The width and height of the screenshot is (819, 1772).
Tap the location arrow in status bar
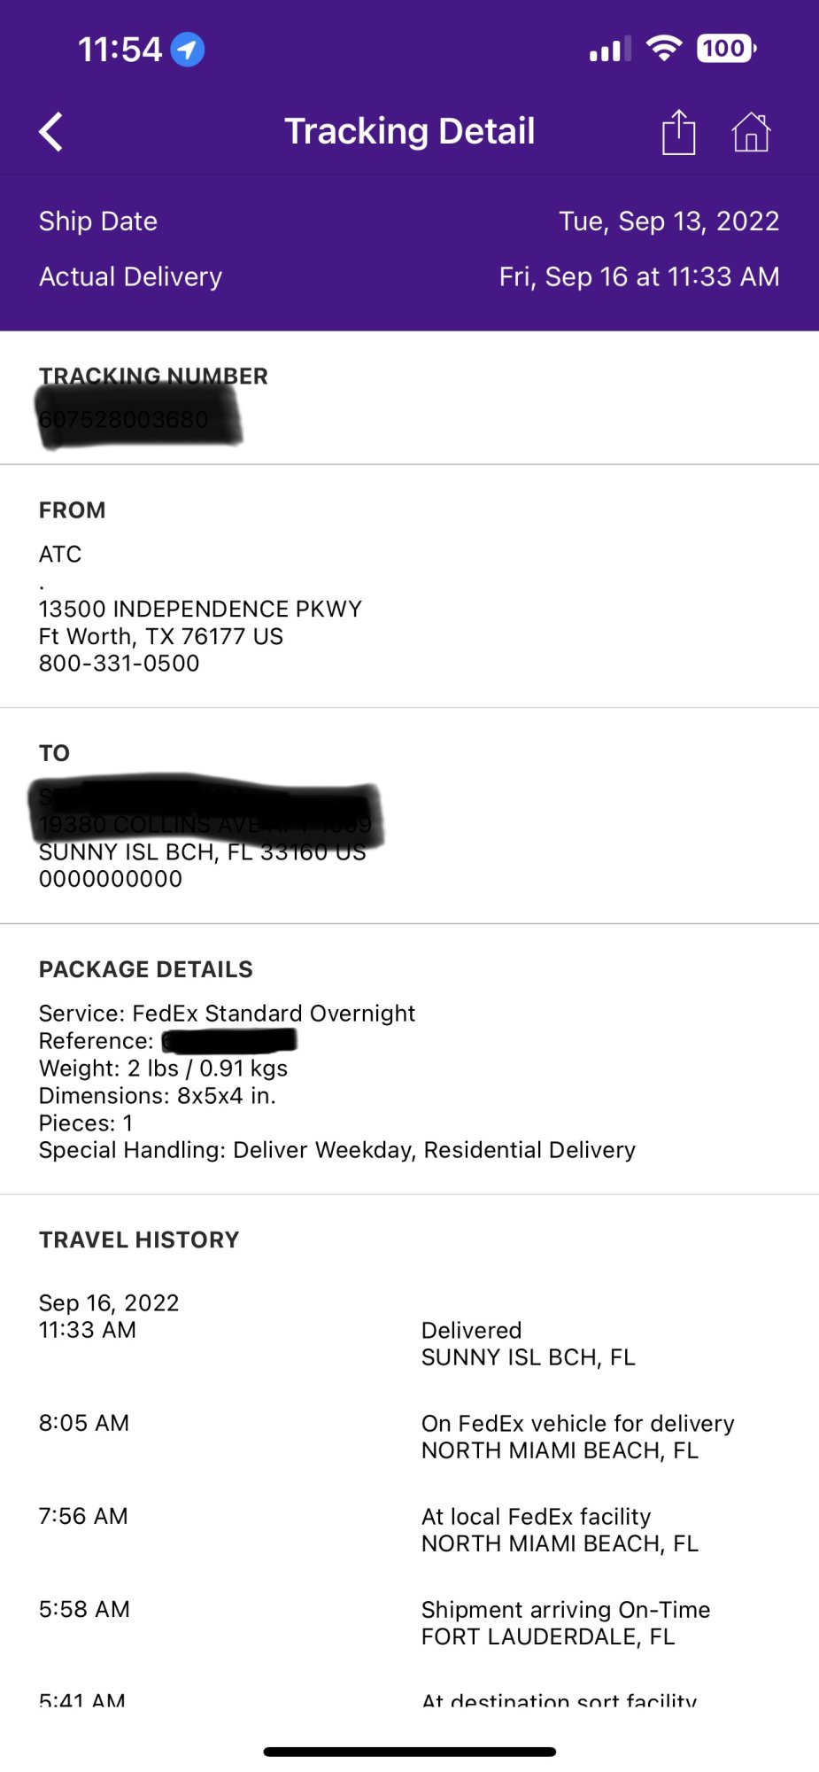pos(187,50)
